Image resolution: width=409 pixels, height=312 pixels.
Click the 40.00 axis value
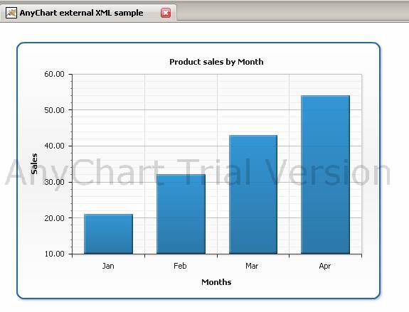tap(54, 146)
